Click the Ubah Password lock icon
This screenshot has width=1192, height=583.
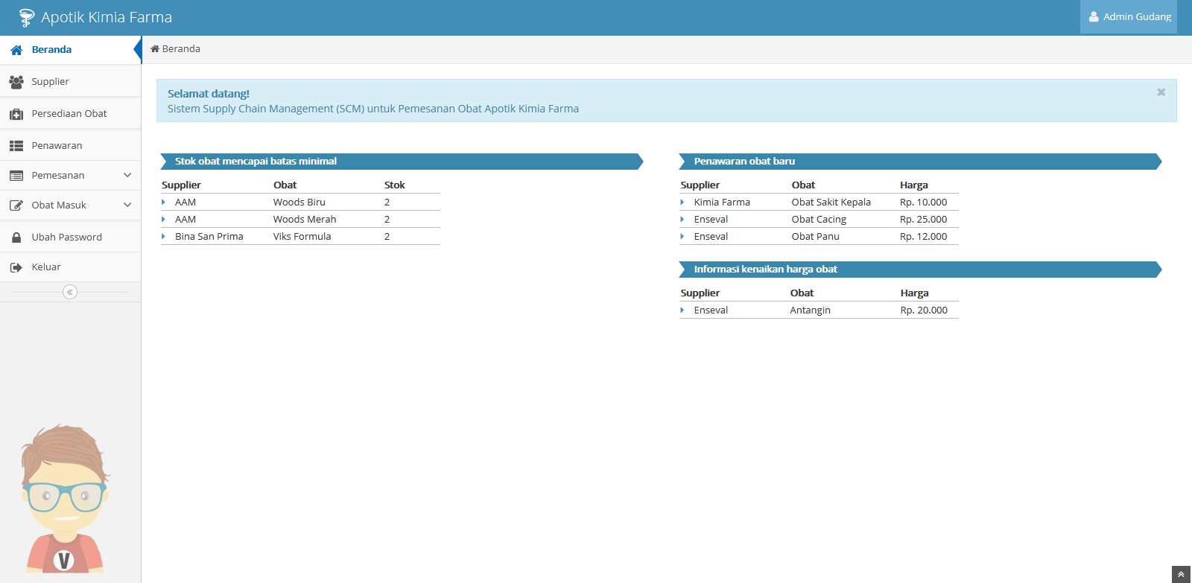click(16, 238)
